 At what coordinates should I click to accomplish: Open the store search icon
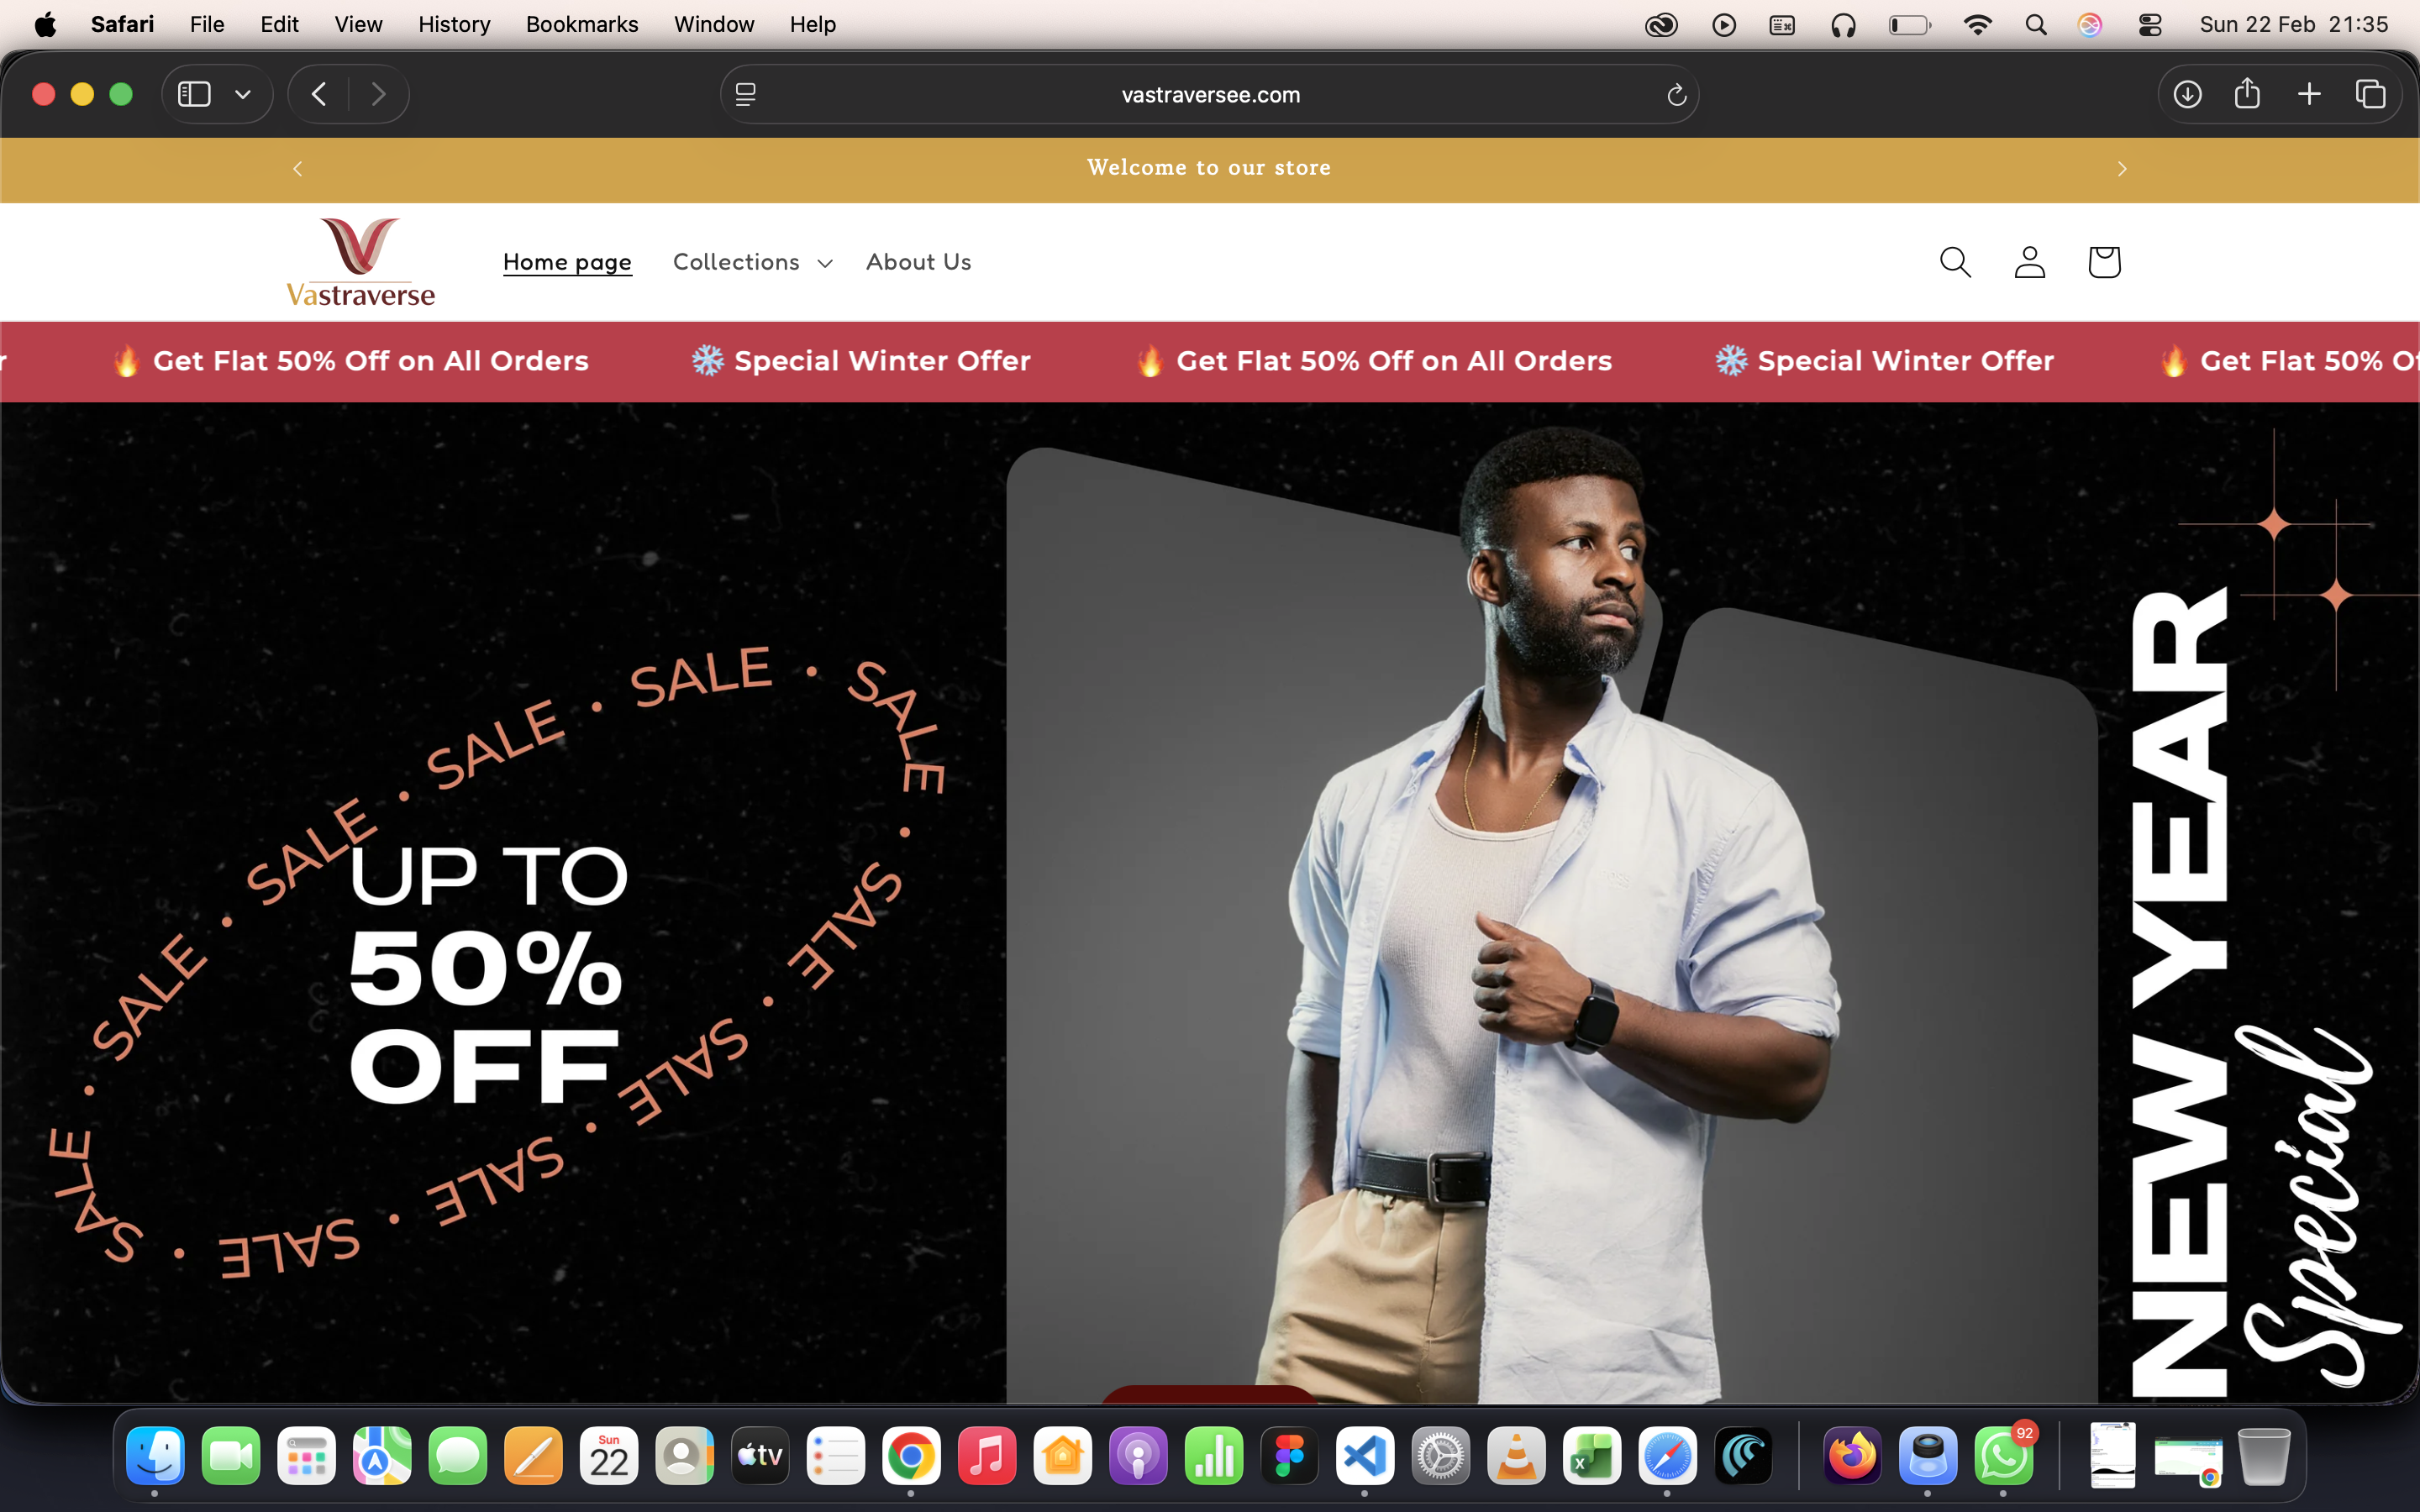coord(1955,262)
